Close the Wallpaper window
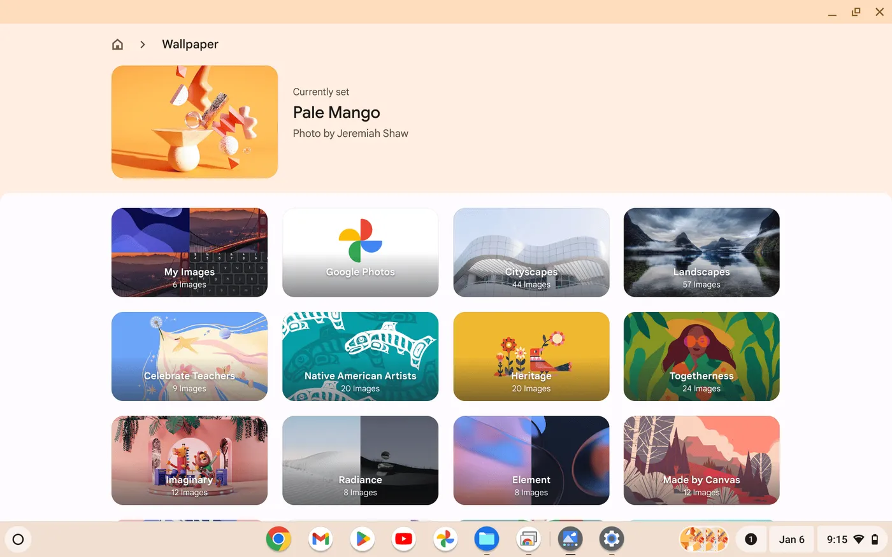Screen dimensions: 892x557 click(880, 12)
